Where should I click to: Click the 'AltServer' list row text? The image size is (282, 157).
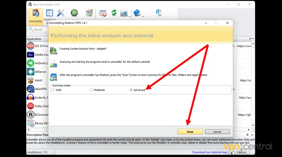(40, 72)
